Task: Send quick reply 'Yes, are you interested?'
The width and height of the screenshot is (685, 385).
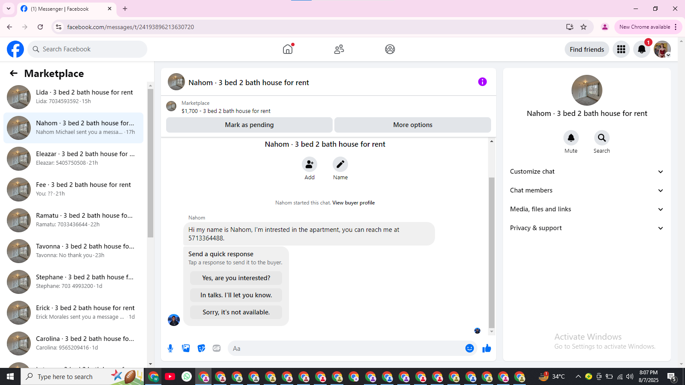Action: pyautogui.click(x=236, y=278)
